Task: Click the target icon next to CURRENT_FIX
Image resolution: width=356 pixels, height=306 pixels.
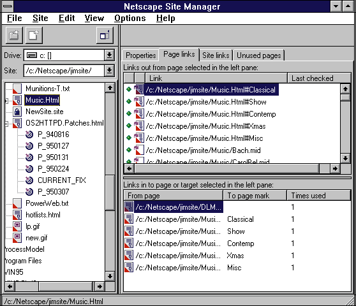Action: (29, 180)
